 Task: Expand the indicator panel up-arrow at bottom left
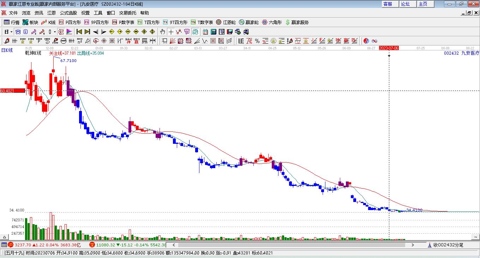coord(5,237)
